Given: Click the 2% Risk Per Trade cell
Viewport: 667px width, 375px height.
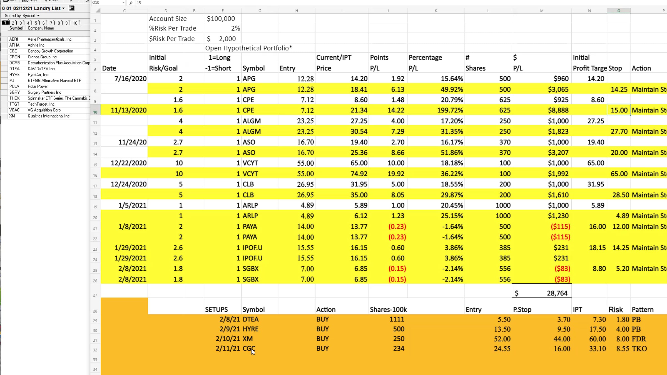Looking at the screenshot, I should click(x=223, y=28).
